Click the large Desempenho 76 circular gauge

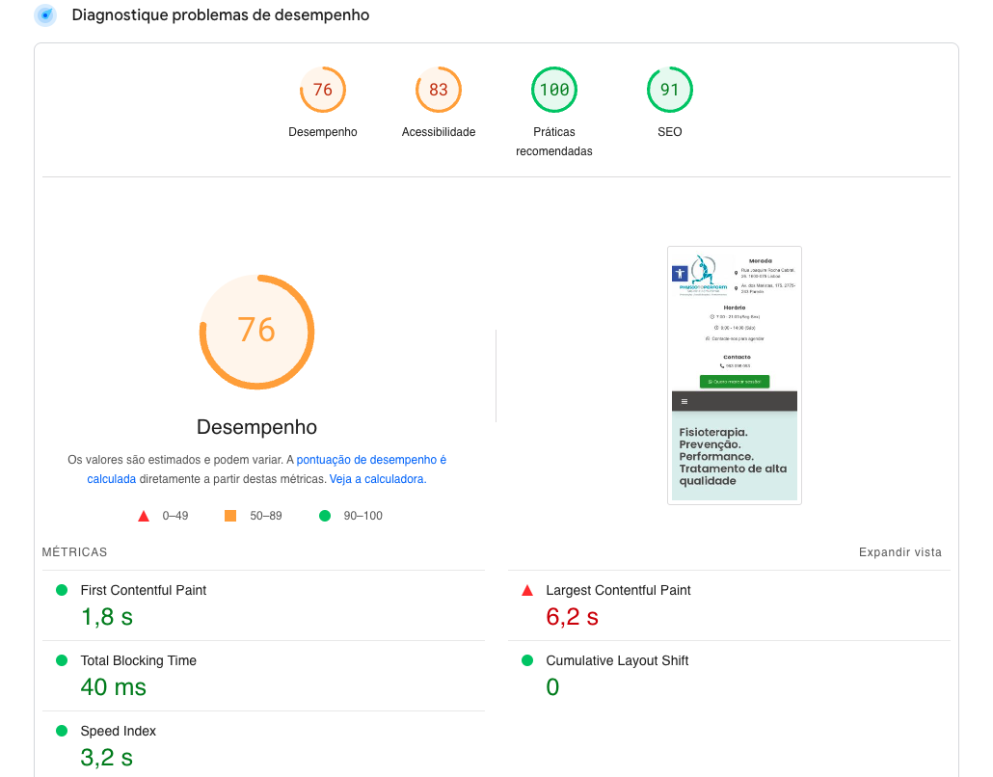click(x=256, y=331)
